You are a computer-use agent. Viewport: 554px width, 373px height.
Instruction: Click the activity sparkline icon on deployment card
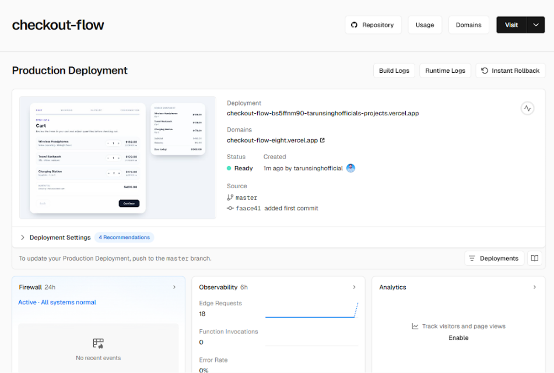coord(527,108)
